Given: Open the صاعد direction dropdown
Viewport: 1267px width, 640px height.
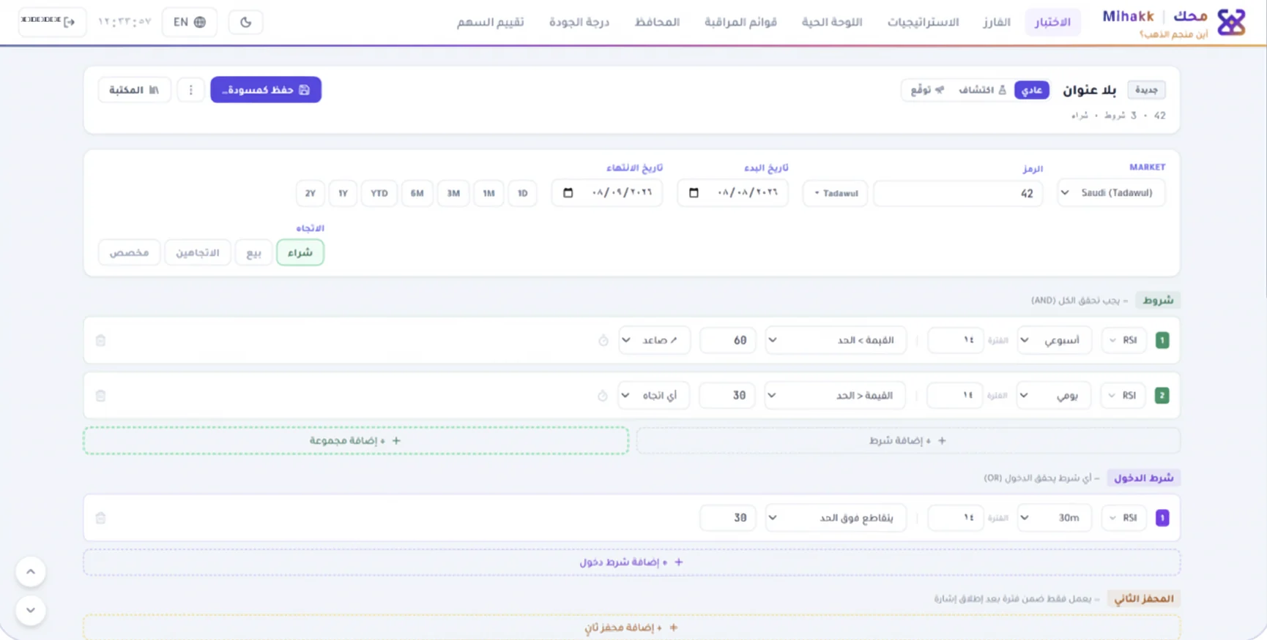Looking at the screenshot, I should tap(654, 340).
